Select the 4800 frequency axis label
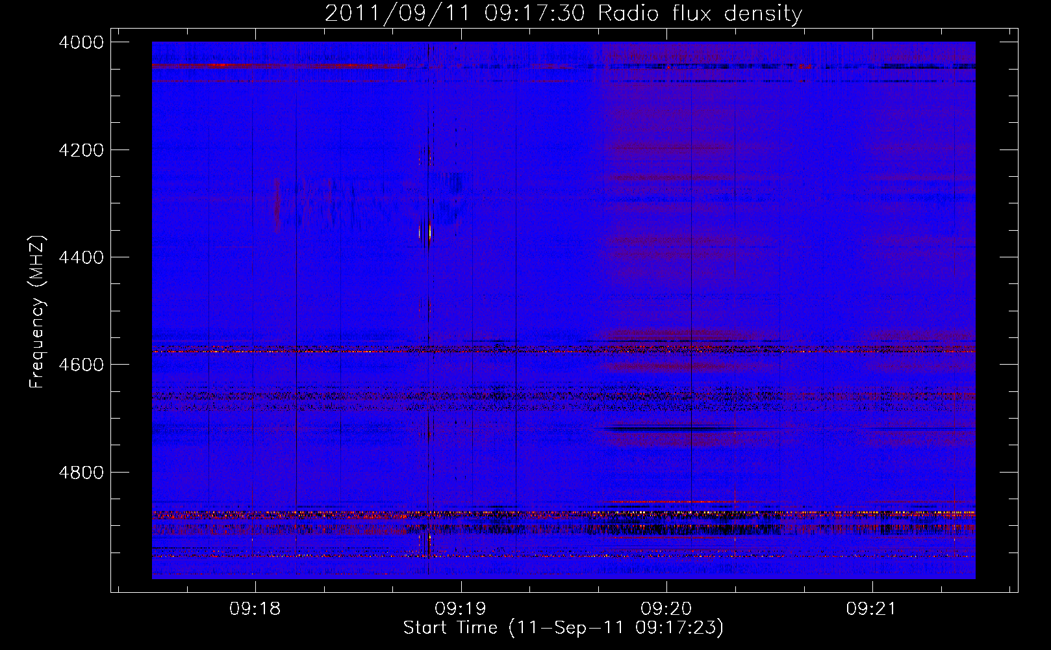Image resolution: width=1051 pixels, height=650 pixels. pos(81,472)
